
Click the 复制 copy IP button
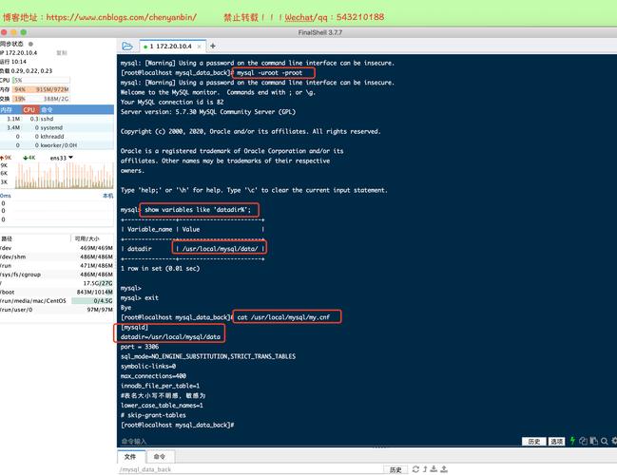(x=62, y=52)
